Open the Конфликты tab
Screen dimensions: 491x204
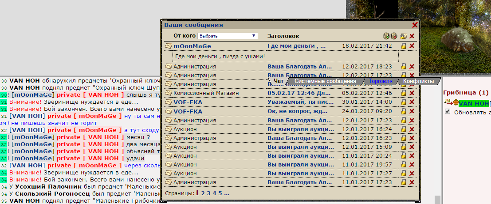coord(418,81)
